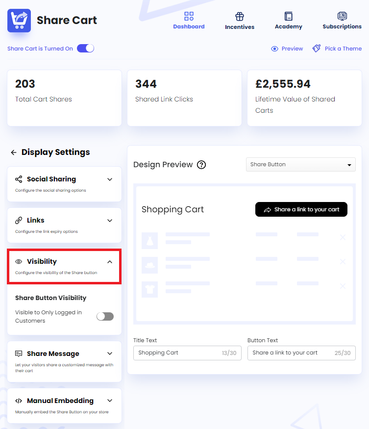Click the Dashboard grid icon
Viewport: 369px width, 429px height.
pos(189,16)
